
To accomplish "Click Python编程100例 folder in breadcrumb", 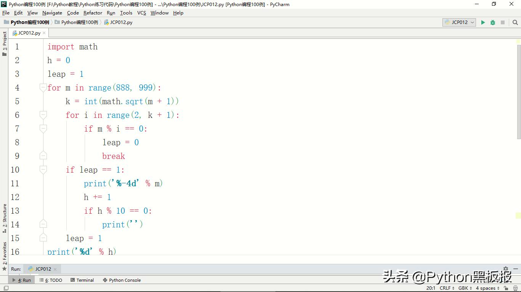I will pyautogui.click(x=79, y=22).
